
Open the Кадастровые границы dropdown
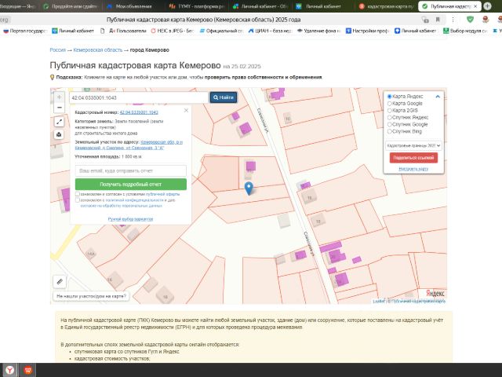(413, 145)
